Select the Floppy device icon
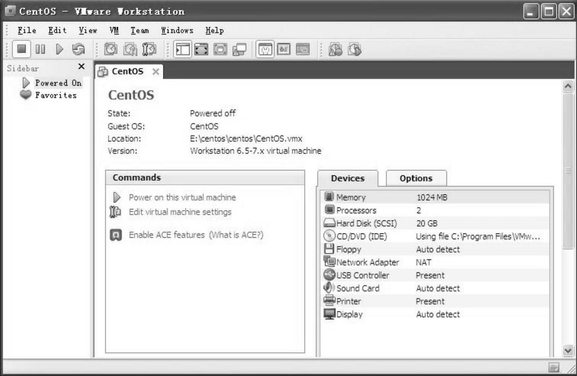This screenshot has height=376, width=577. click(x=329, y=249)
